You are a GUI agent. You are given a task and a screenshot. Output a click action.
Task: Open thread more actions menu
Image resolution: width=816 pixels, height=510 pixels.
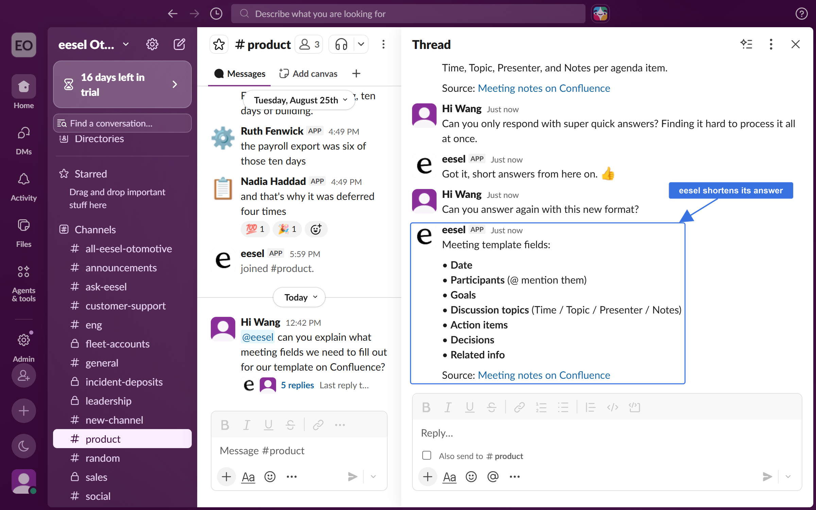tap(771, 44)
